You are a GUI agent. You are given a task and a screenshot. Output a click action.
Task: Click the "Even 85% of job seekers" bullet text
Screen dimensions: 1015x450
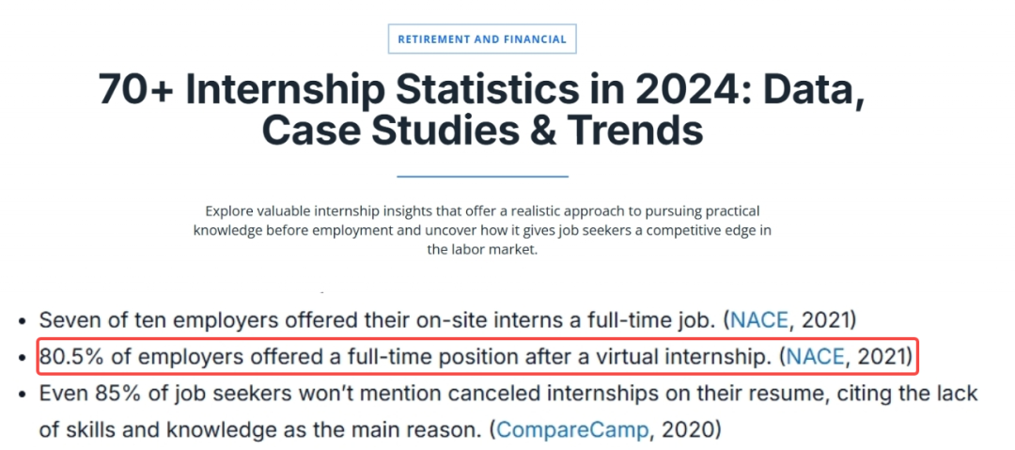(508, 393)
